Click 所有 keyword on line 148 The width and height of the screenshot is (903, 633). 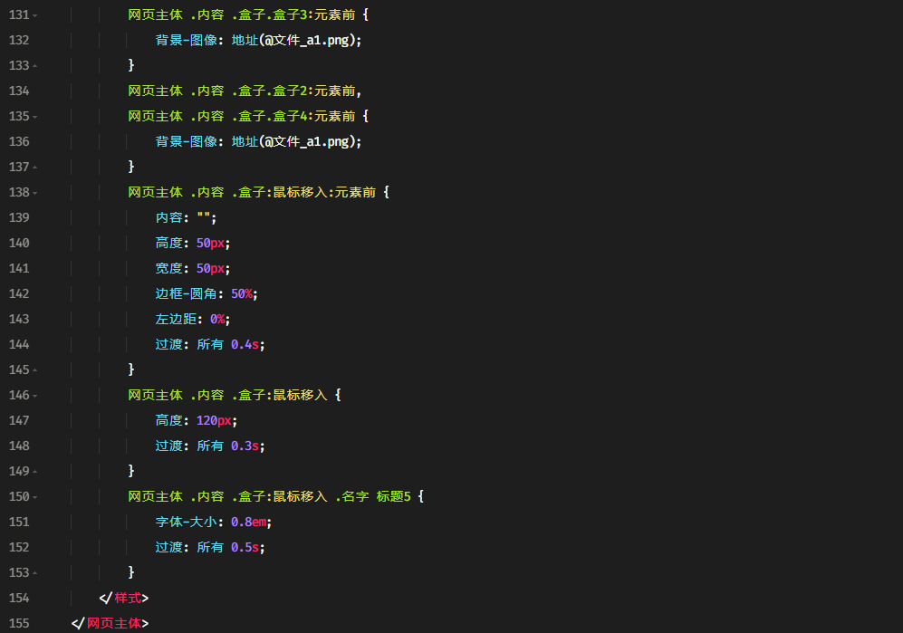coord(210,446)
